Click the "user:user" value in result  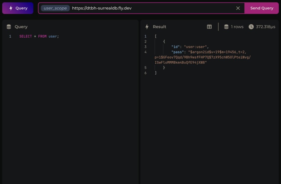tap(195, 47)
